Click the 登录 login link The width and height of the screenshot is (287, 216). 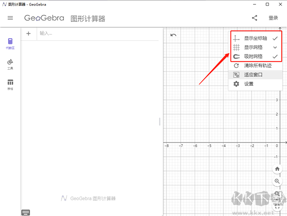(x=273, y=18)
